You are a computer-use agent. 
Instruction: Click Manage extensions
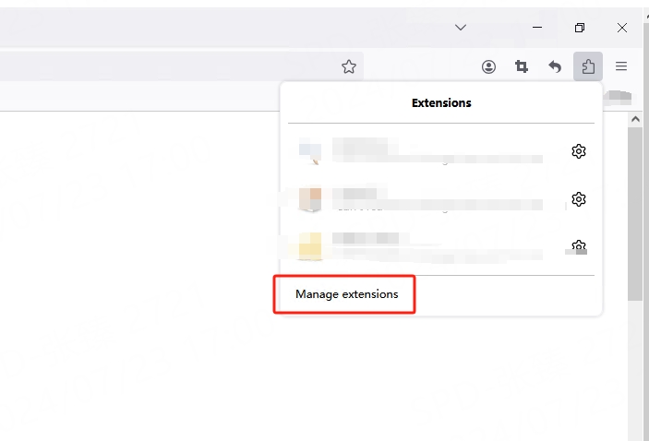347,294
